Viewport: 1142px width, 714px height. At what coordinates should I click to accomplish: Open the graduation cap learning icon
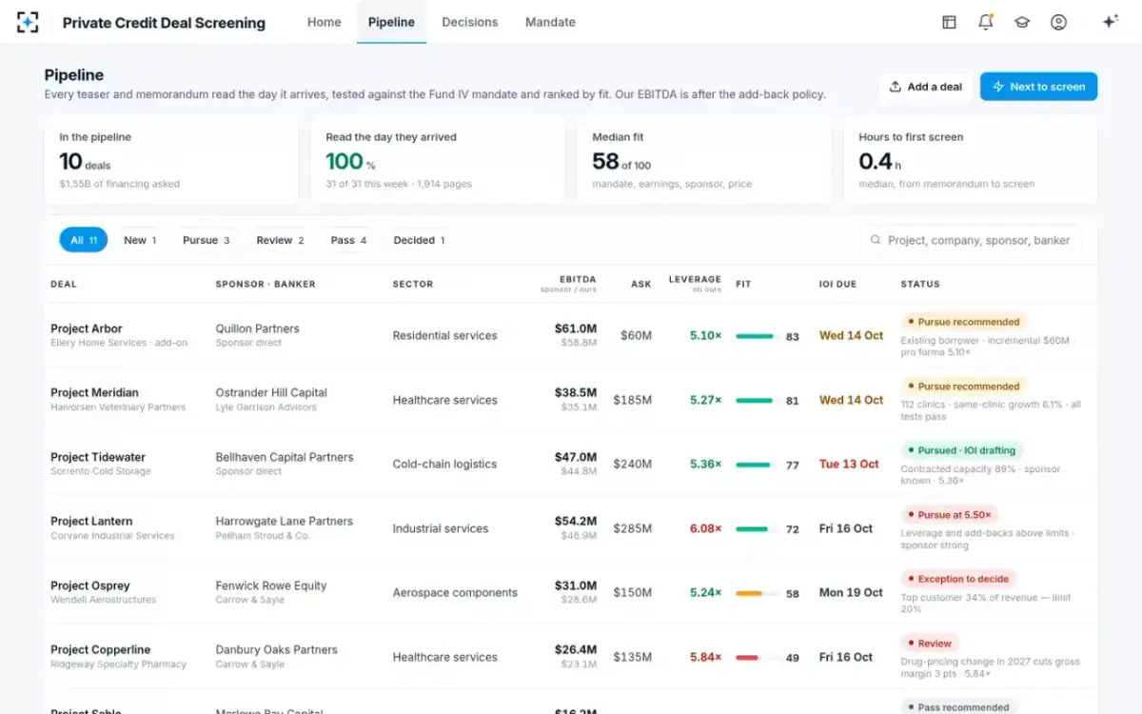pos(1022,22)
